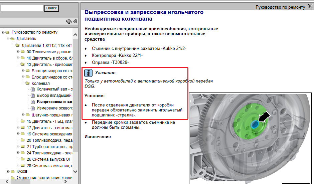Expand 19 Система охлаждения folder

coord(18,134)
